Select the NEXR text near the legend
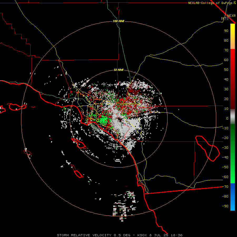The image size is (237, 237). click(231, 16)
